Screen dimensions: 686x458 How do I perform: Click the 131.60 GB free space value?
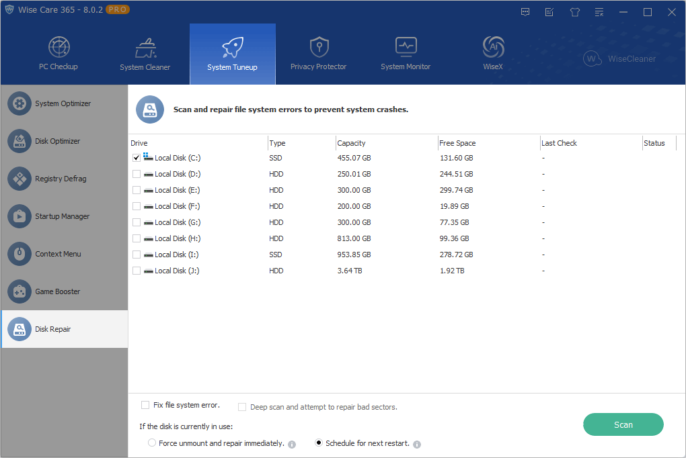[456, 158]
